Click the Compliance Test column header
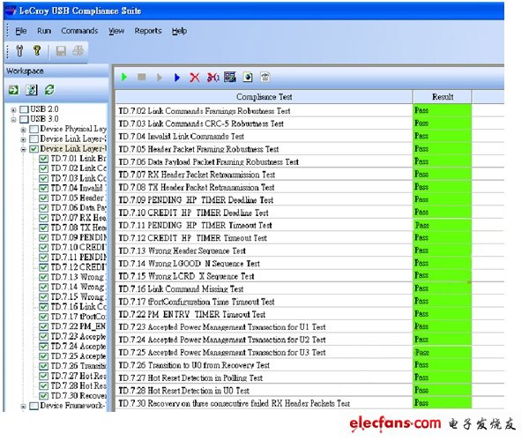Image resolution: width=529 pixels, height=441 pixels. pyautogui.click(x=264, y=96)
